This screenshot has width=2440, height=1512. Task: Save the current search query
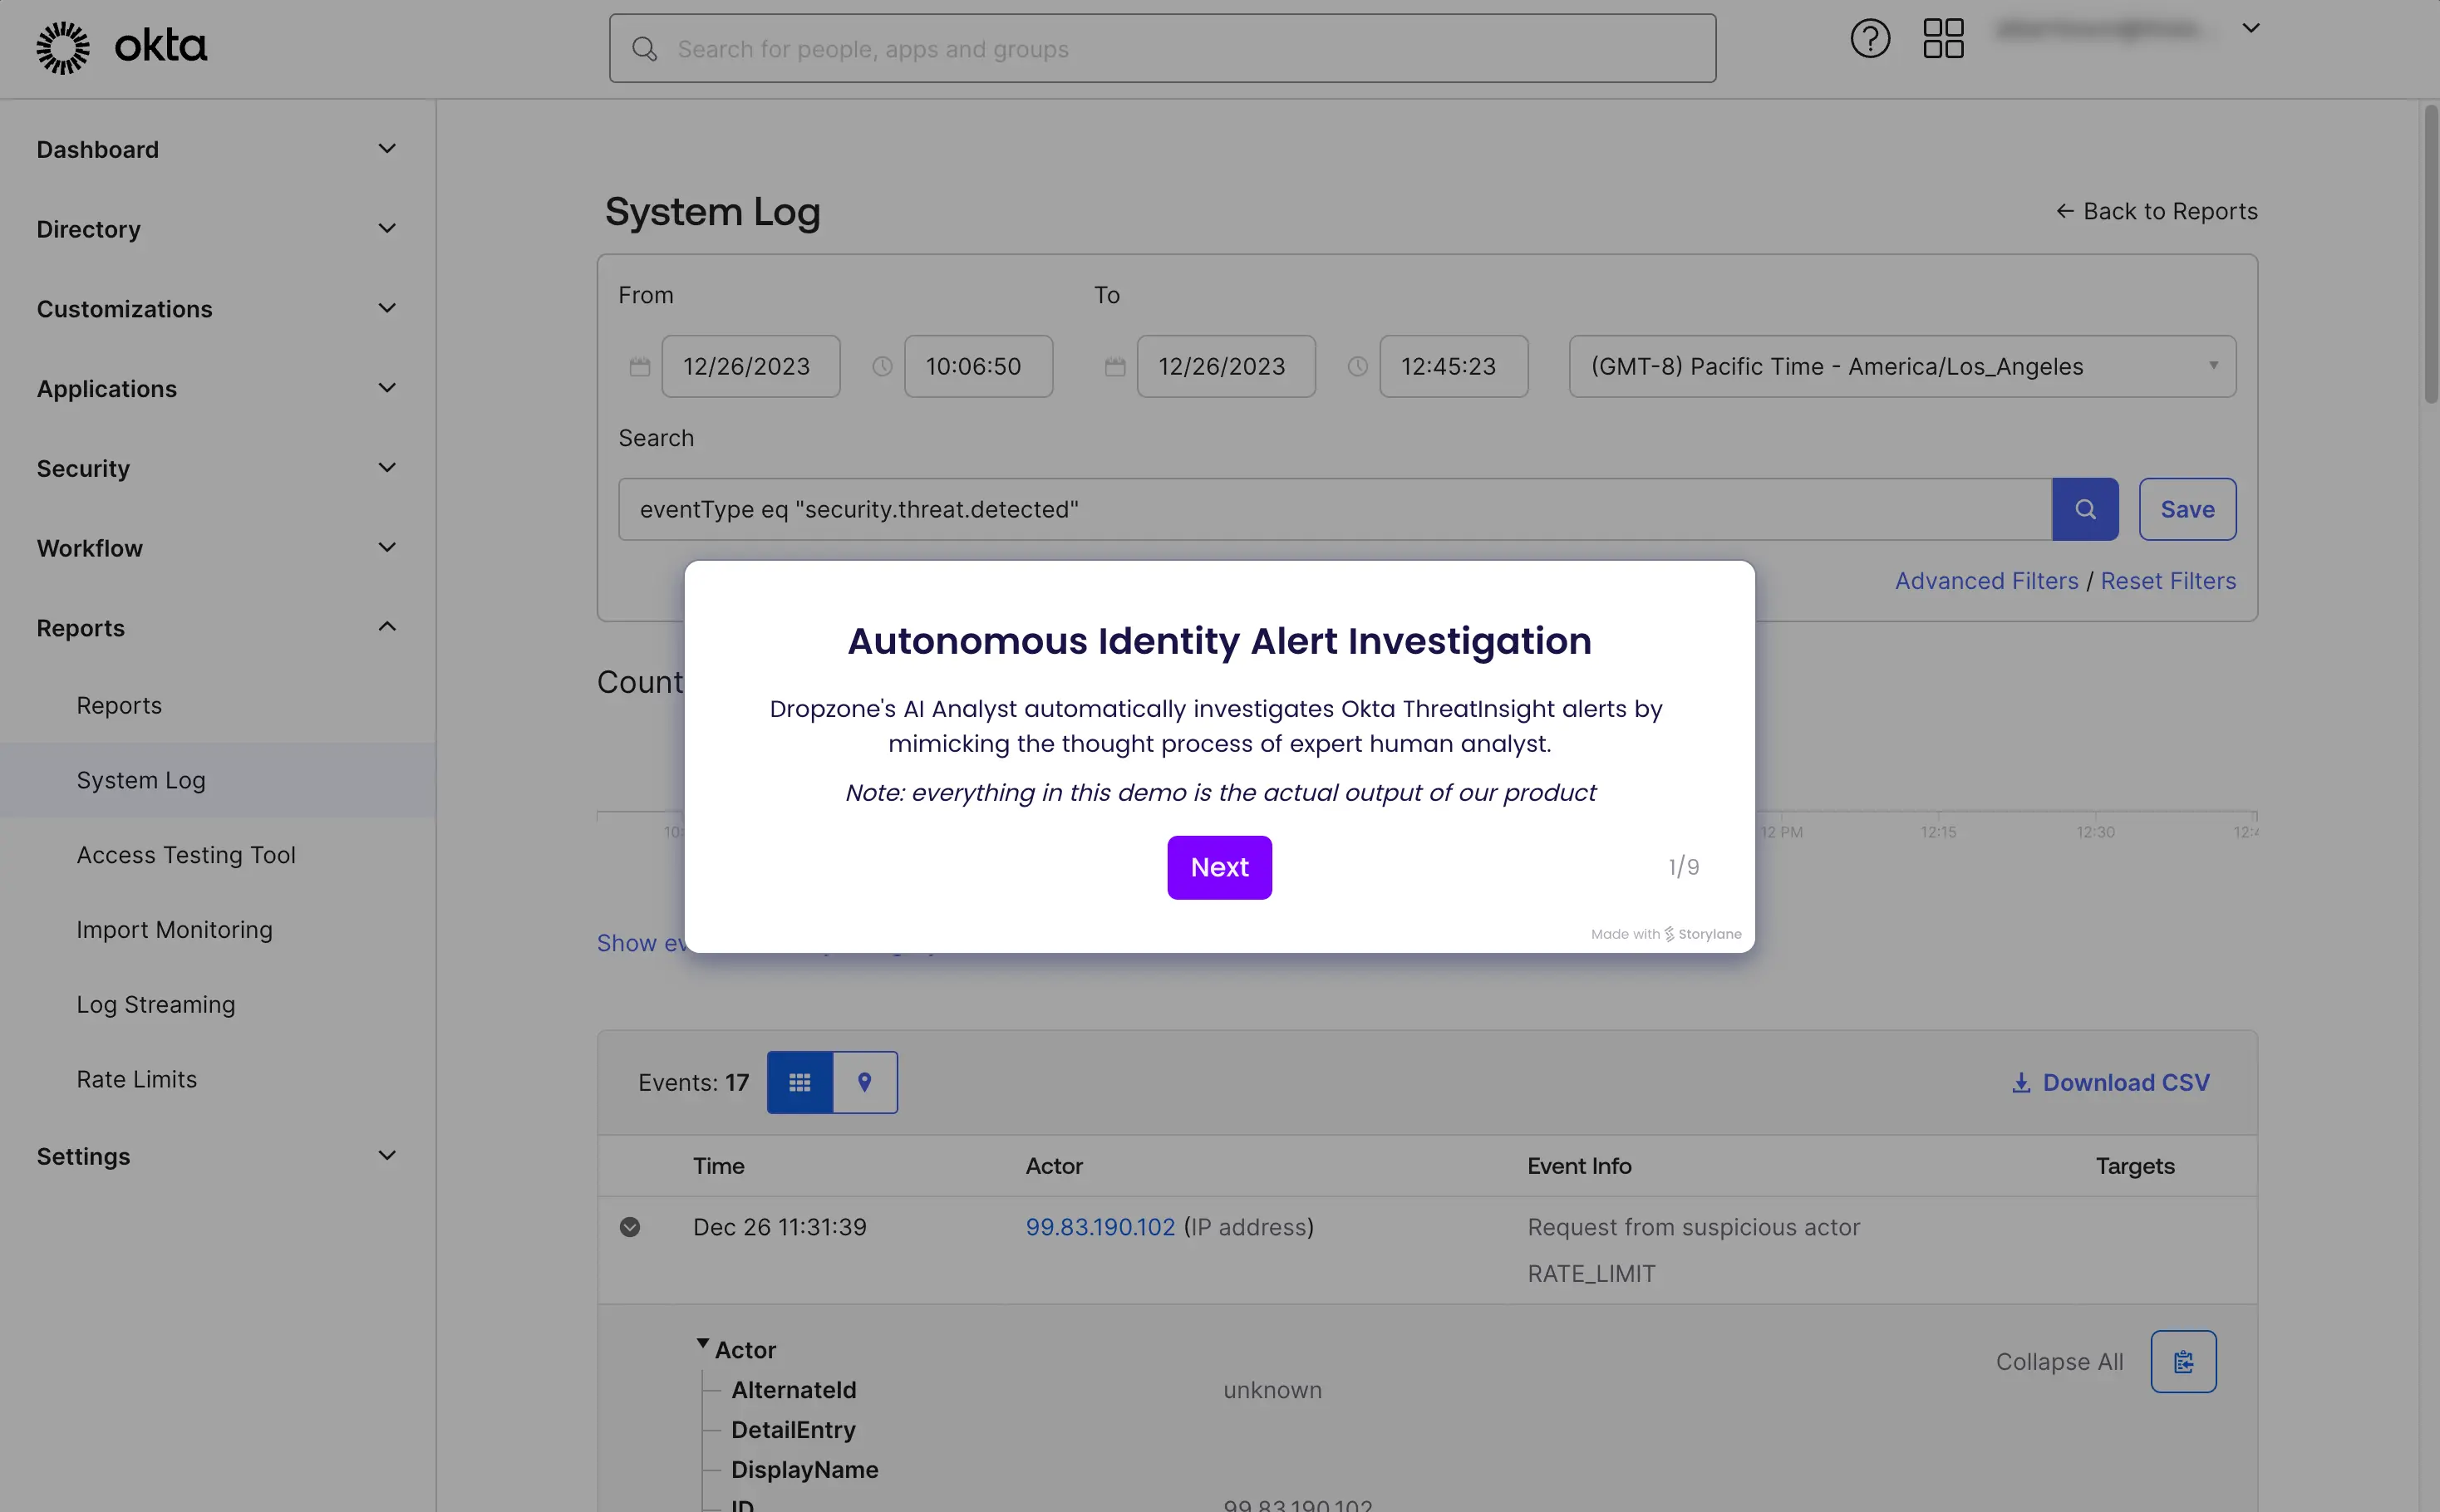(x=2187, y=509)
